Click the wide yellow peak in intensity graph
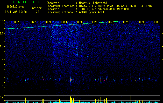The height and width of the screenshot is (103, 163). 71,100
